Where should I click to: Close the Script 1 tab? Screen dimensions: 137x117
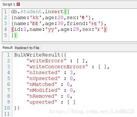click(x=18, y=4)
